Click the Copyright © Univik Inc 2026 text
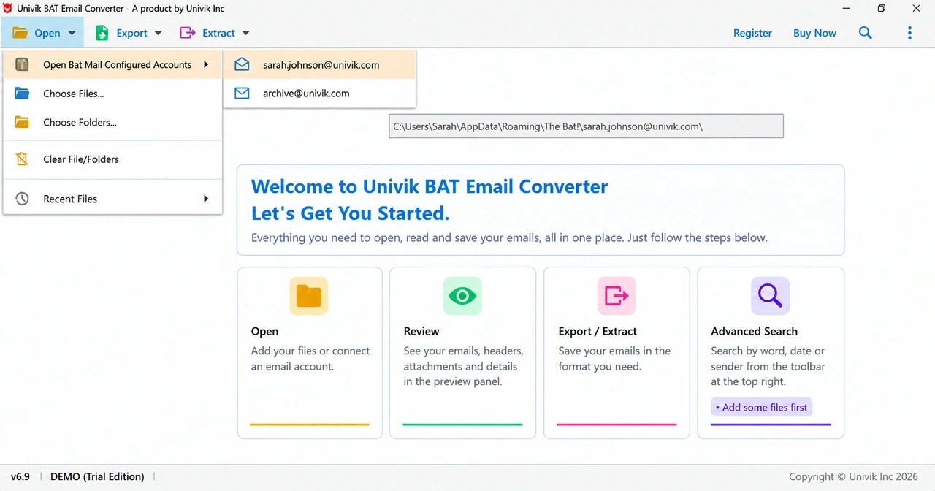This screenshot has width=935, height=491. pos(853,476)
